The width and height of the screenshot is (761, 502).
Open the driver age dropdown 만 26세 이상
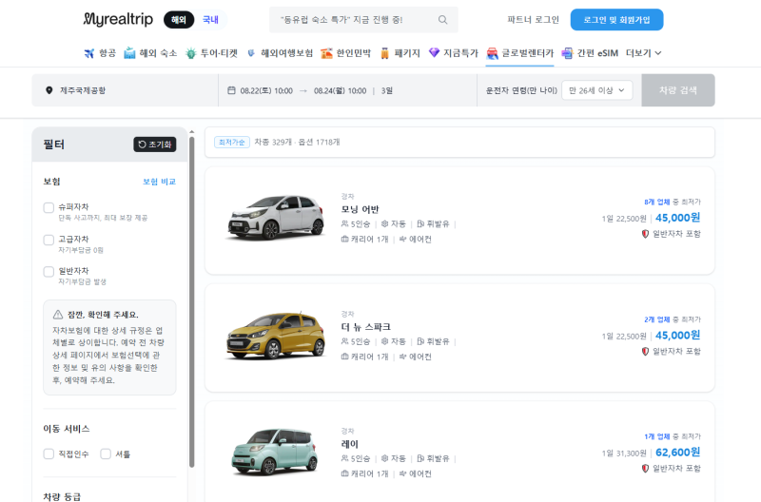597,90
